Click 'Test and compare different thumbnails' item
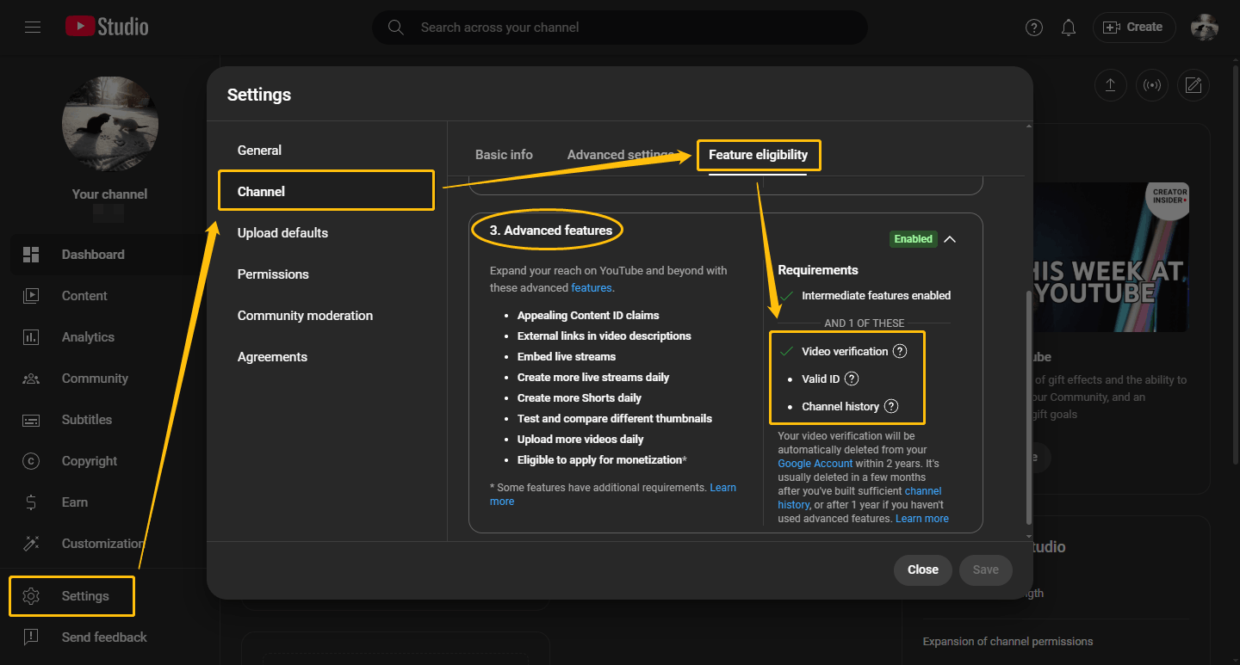This screenshot has width=1240, height=665. (x=615, y=419)
